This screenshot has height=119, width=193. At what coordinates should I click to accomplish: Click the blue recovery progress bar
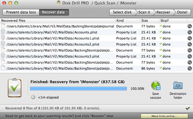click(78, 89)
